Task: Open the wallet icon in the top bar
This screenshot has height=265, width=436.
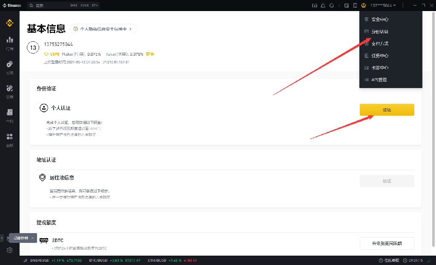Action: click(347, 5)
